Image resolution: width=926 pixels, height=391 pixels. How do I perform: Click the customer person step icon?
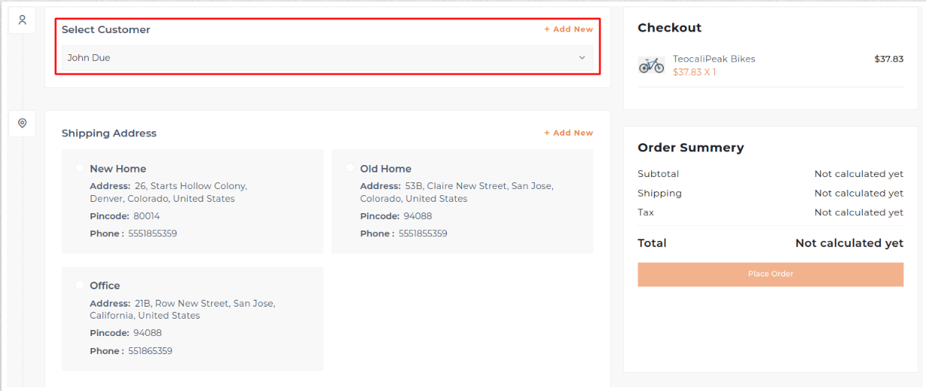[x=23, y=20]
